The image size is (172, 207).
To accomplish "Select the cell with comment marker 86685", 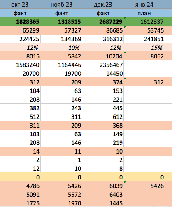I will pos(103,30).
